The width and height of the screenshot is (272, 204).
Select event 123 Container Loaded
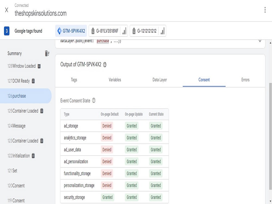pyautogui.click(x=25, y=141)
